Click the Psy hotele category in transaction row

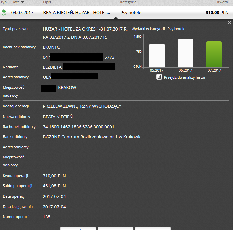131,13
